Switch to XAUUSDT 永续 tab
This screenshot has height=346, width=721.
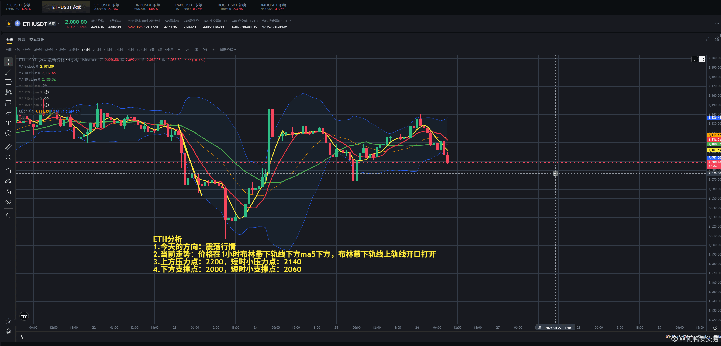pyautogui.click(x=274, y=7)
